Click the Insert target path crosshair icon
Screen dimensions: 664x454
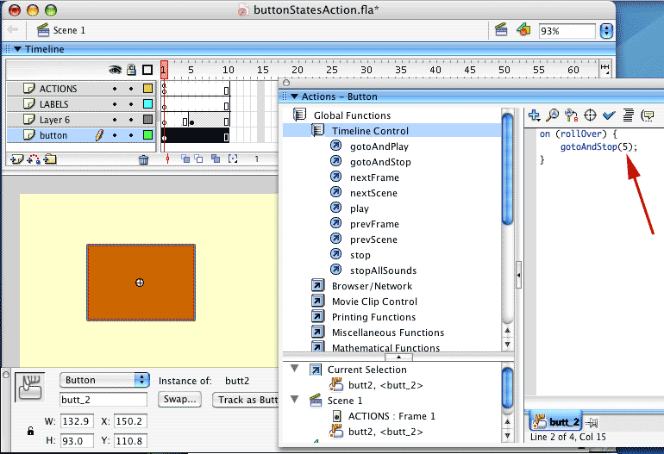click(591, 115)
